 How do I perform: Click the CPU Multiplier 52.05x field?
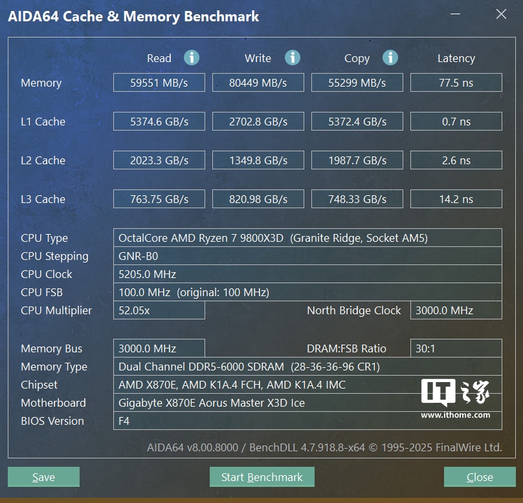(x=159, y=310)
